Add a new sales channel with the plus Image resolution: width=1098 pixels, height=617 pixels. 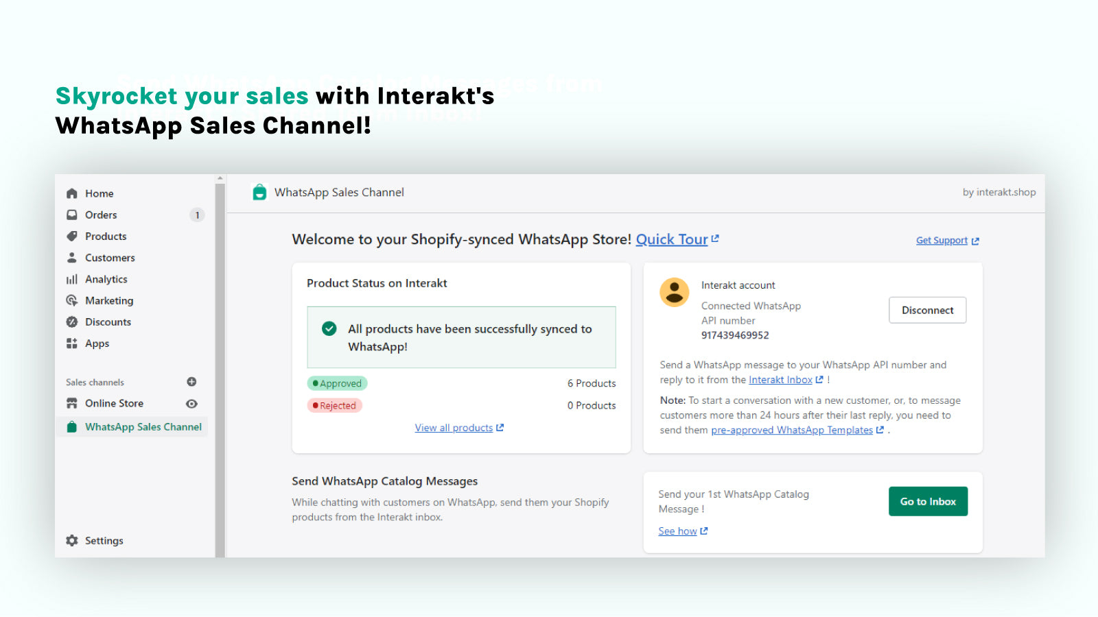pos(191,382)
